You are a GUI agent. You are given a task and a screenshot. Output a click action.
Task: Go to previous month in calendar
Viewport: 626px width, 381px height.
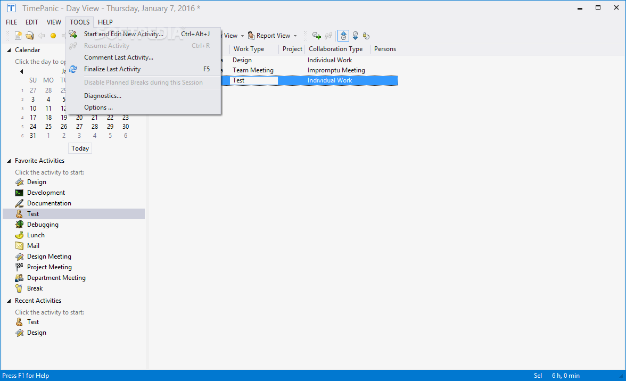pyautogui.click(x=21, y=72)
